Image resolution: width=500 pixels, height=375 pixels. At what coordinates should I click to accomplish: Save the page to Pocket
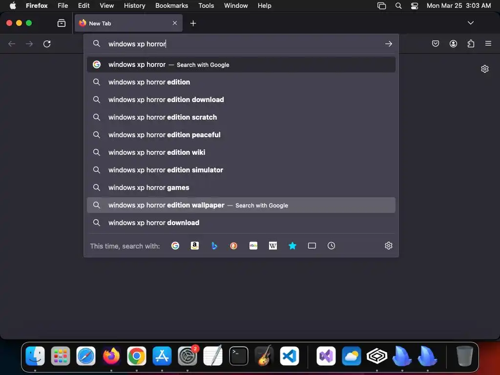tap(435, 43)
